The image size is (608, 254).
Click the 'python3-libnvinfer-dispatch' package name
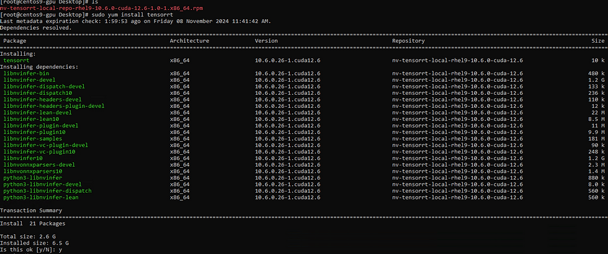[47, 191]
